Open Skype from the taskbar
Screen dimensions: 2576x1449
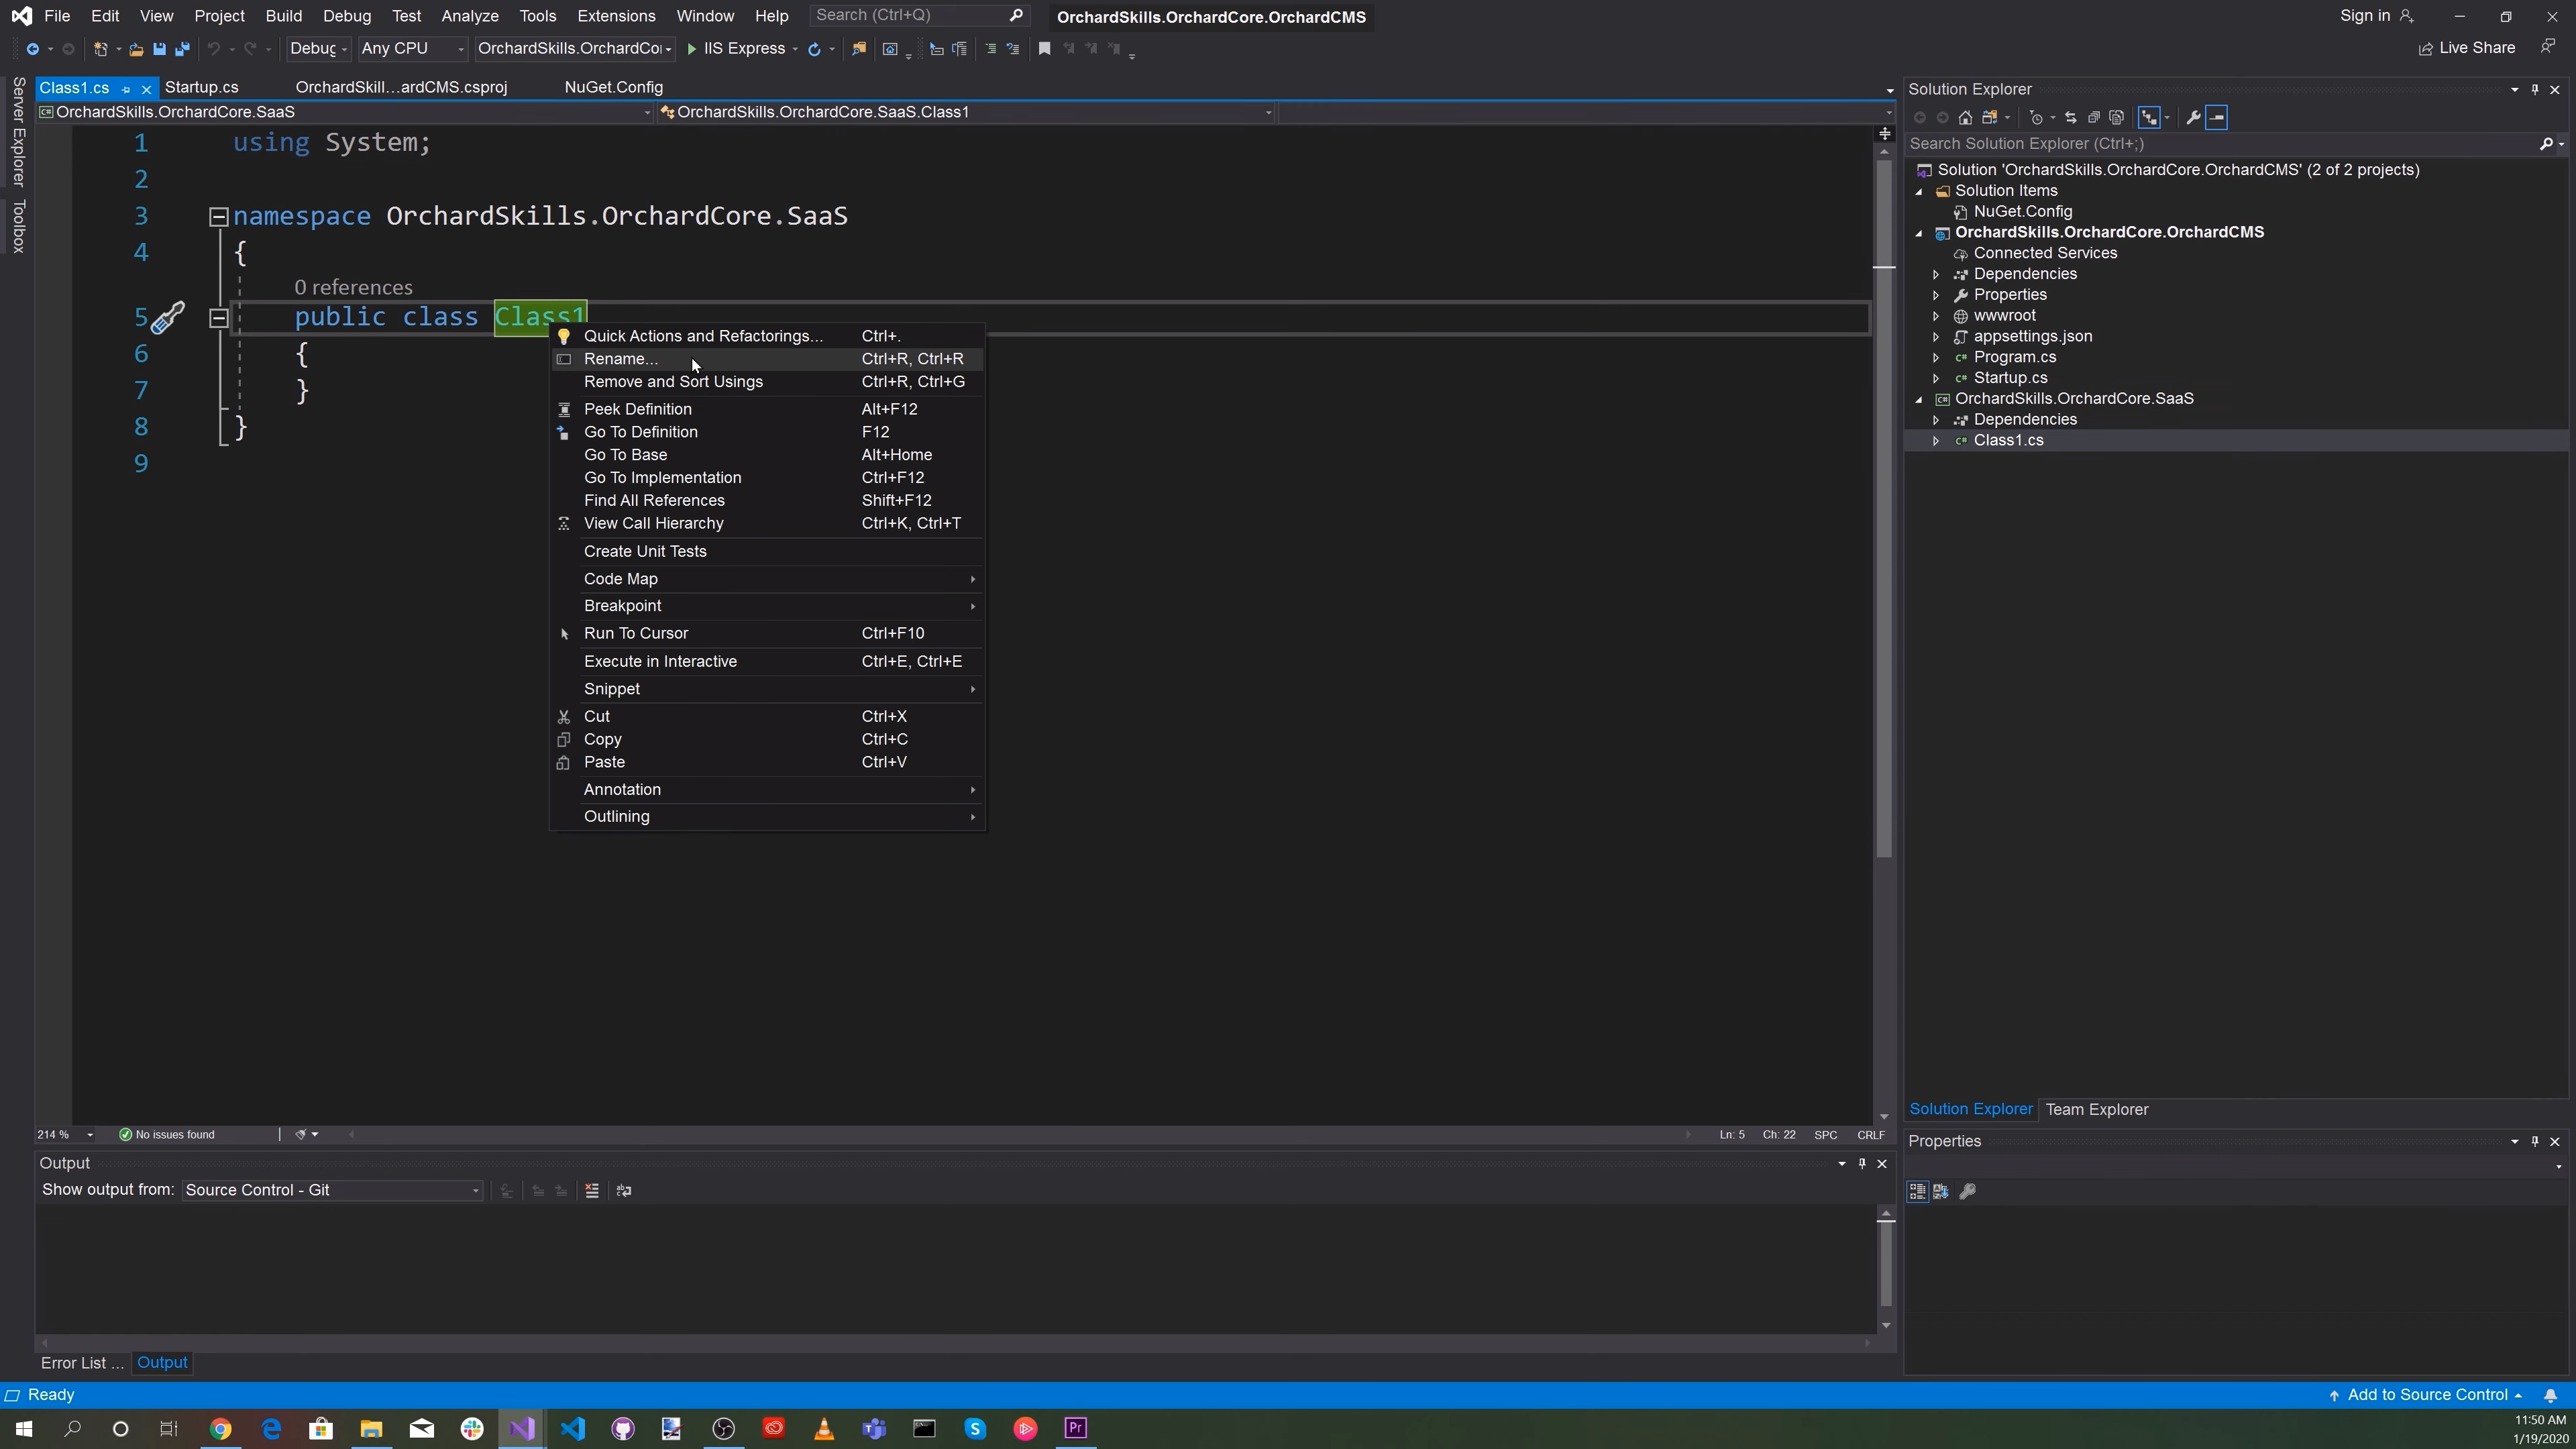tap(975, 1429)
